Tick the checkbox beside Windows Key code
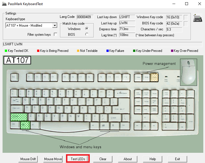Image resolution: width=205 pixels, height=163 pixels. coord(186,17)
